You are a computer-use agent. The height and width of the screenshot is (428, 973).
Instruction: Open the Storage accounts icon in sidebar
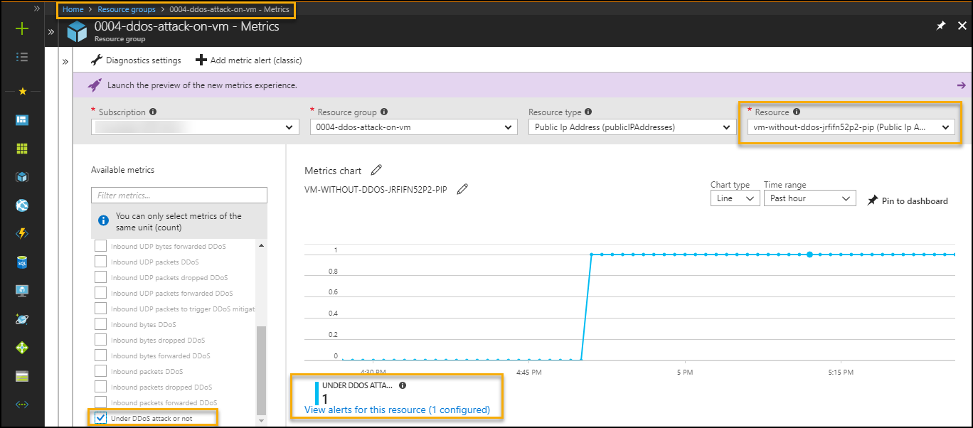coord(22,376)
